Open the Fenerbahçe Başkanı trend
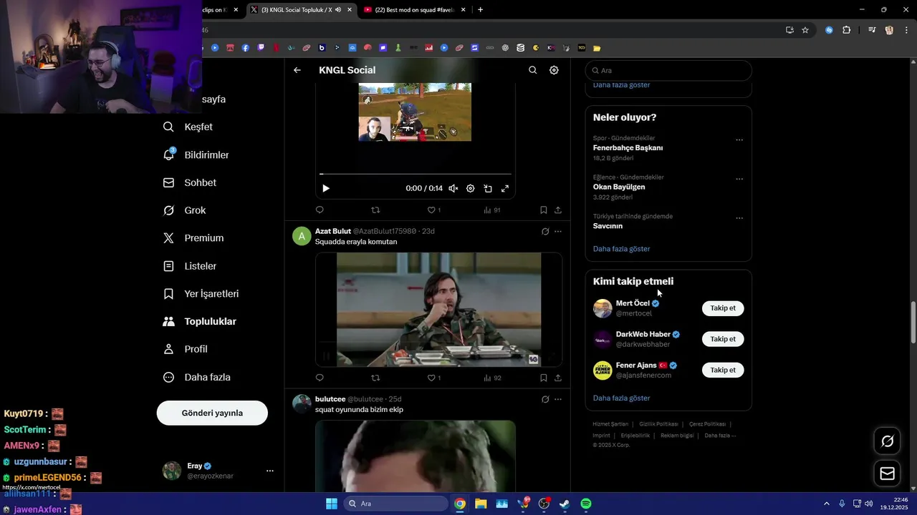This screenshot has height=515, width=917. tap(628, 148)
